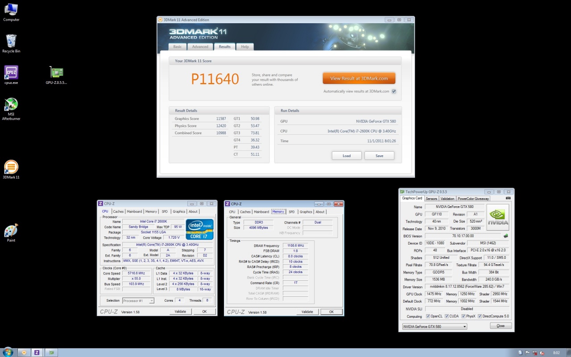Click View Result at 3DMark.com button

pyautogui.click(x=359, y=79)
